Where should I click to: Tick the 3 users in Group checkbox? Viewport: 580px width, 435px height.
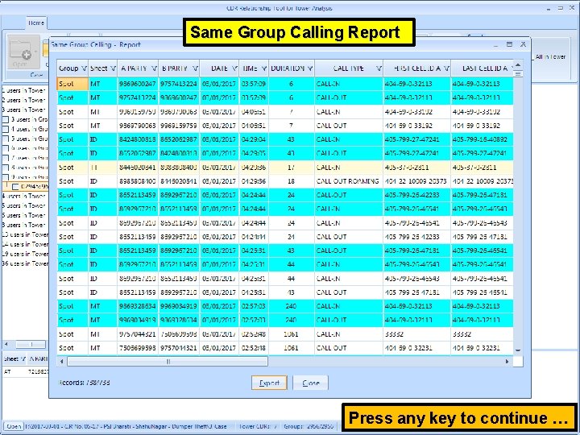click(x=6, y=120)
